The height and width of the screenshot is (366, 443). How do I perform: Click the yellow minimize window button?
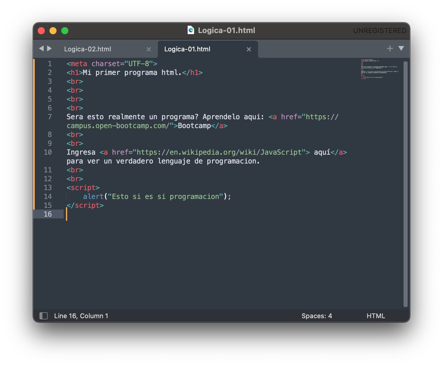click(53, 31)
